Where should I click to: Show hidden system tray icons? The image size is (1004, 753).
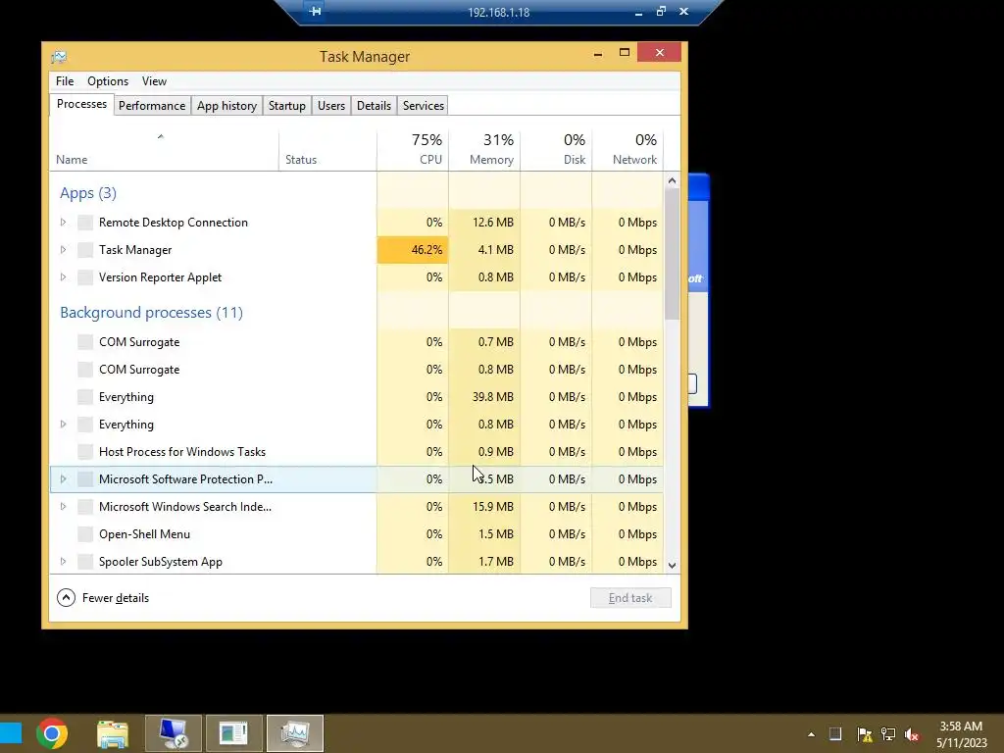(x=811, y=734)
